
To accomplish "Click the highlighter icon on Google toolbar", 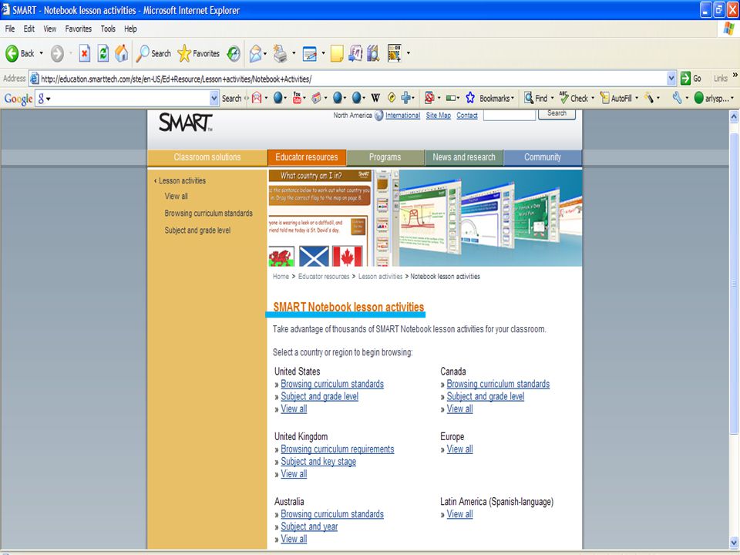I will click(649, 98).
